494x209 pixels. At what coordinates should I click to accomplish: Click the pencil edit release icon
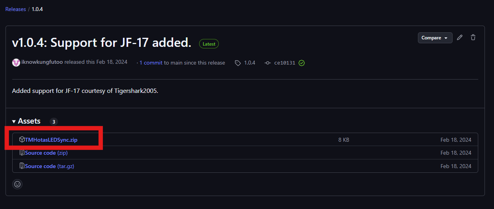pyautogui.click(x=460, y=38)
